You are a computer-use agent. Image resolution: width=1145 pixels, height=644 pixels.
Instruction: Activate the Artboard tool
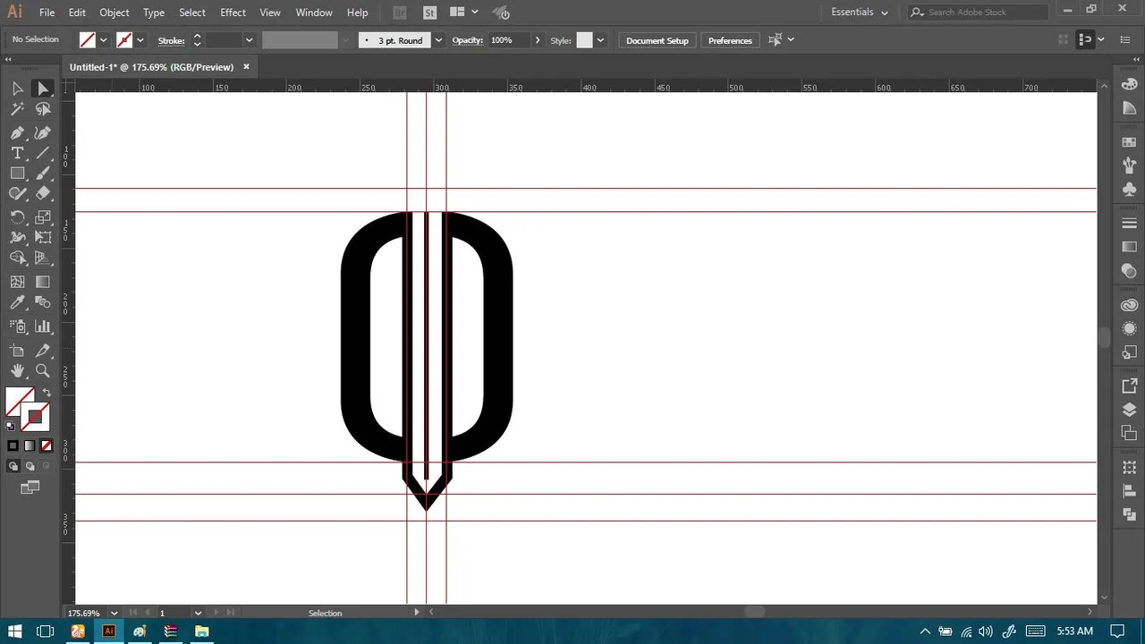pos(17,351)
